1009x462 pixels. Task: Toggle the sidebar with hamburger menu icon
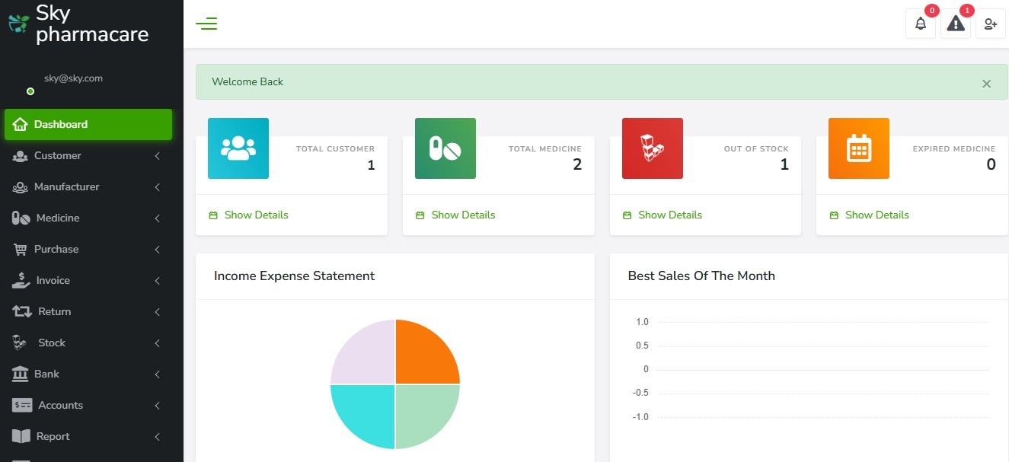206,24
